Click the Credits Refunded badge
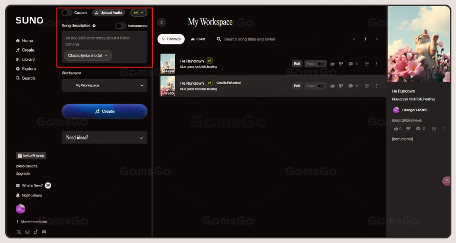The height and width of the screenshot is (243, 456). click(x=228, y=83)
